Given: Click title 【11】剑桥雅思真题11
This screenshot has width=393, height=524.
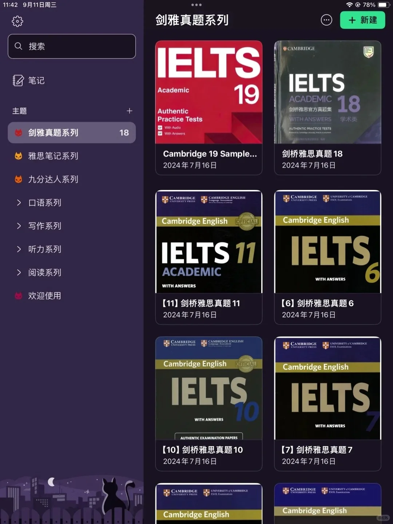Looking at the screenshot, I should click(201, 303).
